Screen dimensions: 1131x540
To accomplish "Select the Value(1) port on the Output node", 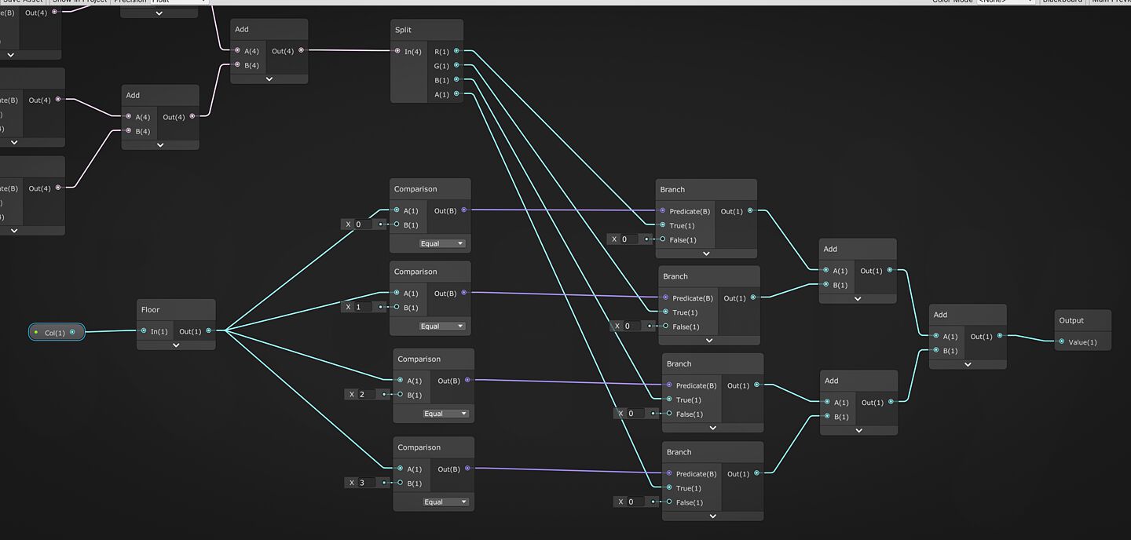I will coord(1062,341).
